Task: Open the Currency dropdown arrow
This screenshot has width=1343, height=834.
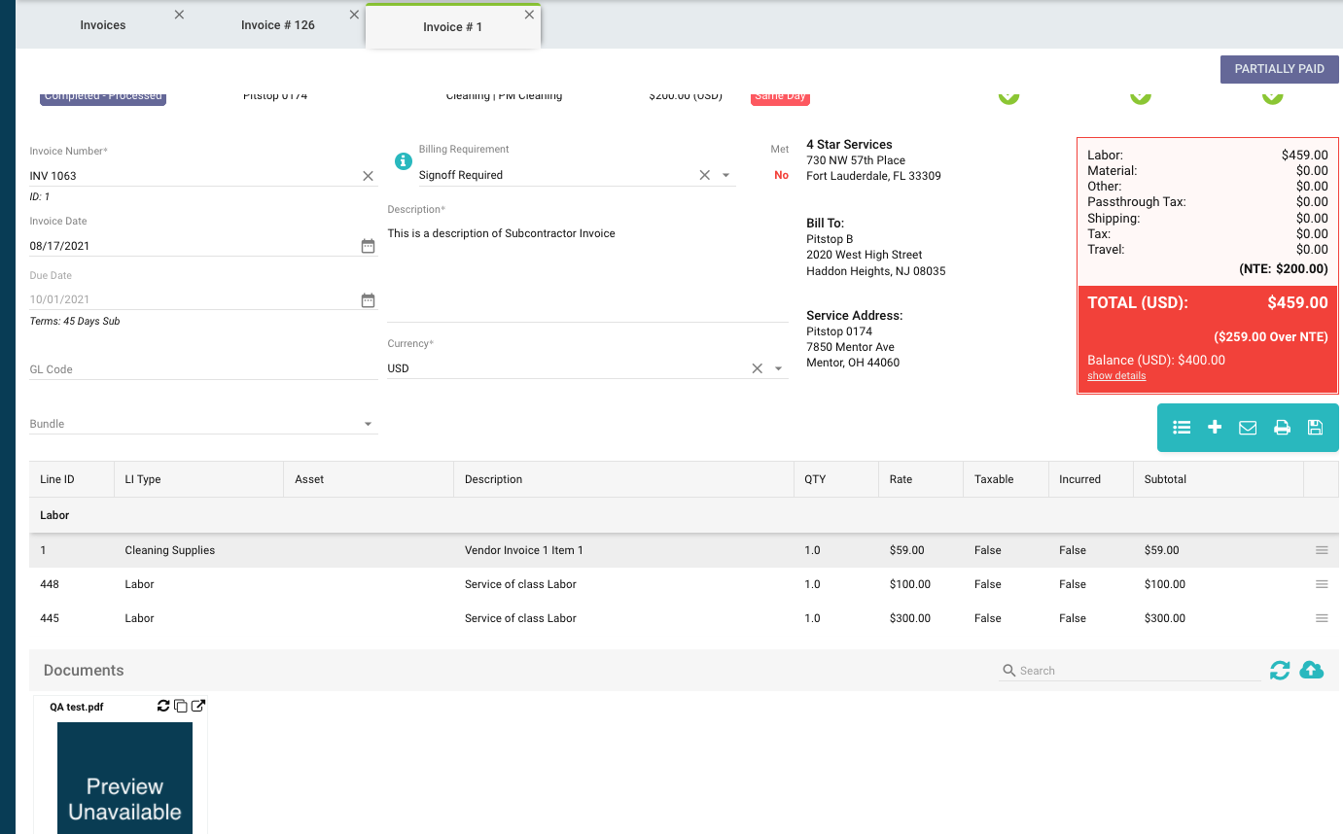Action: (x=778, y=369)
